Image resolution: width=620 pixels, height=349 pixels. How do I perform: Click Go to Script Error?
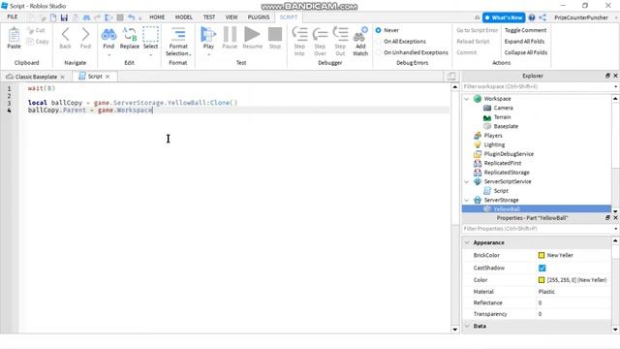478,30
